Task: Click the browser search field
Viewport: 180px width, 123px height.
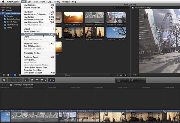Action: coord(121,8)
